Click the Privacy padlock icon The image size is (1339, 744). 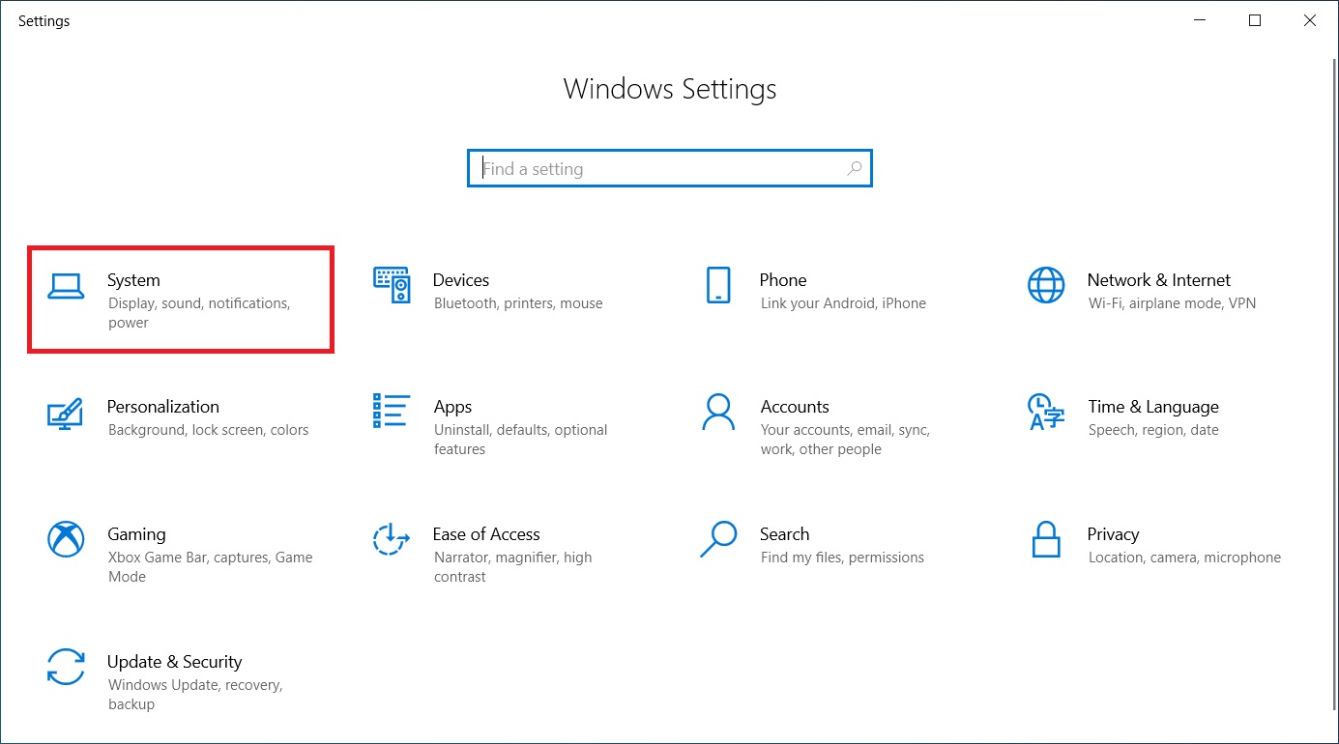click(x=1045, y=539)
